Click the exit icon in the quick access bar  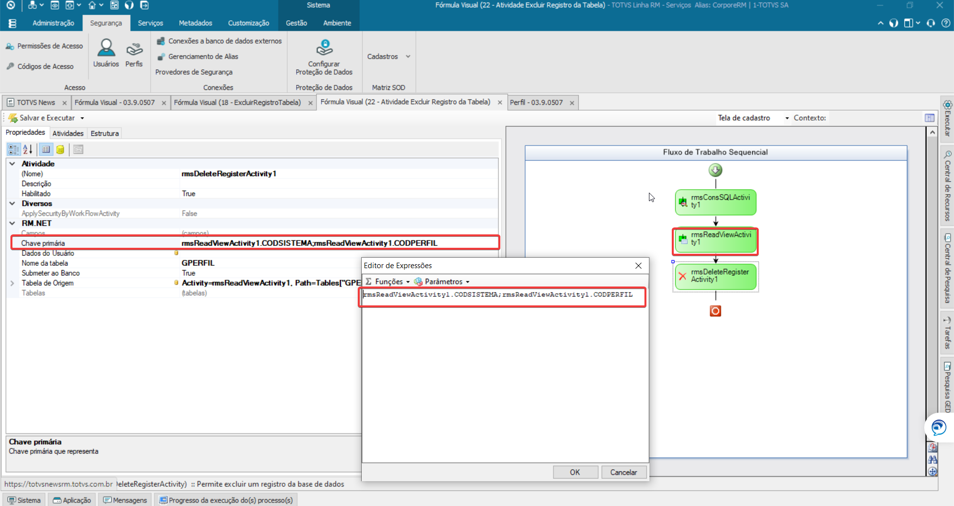pyautogui.click(x=145, y=5)
